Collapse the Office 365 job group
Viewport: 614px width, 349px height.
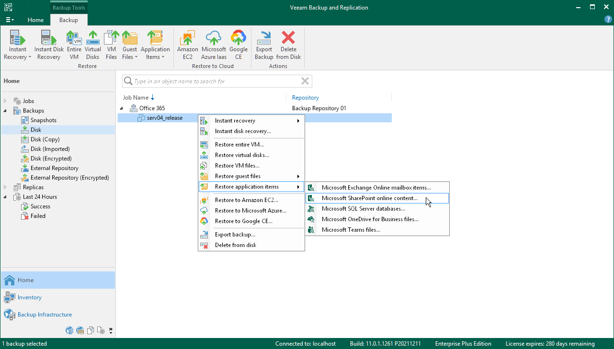[x=122, y=108]
